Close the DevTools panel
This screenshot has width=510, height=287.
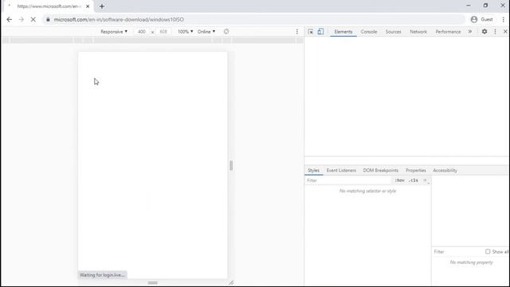pyautogui.click(x=505, y=32)
